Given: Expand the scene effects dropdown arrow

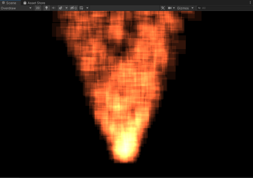Looking at the screenshot, I should (66, 8).
